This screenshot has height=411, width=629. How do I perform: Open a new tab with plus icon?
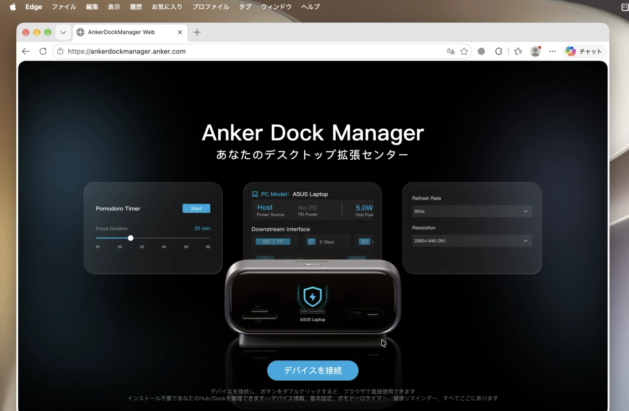(197, 32)
